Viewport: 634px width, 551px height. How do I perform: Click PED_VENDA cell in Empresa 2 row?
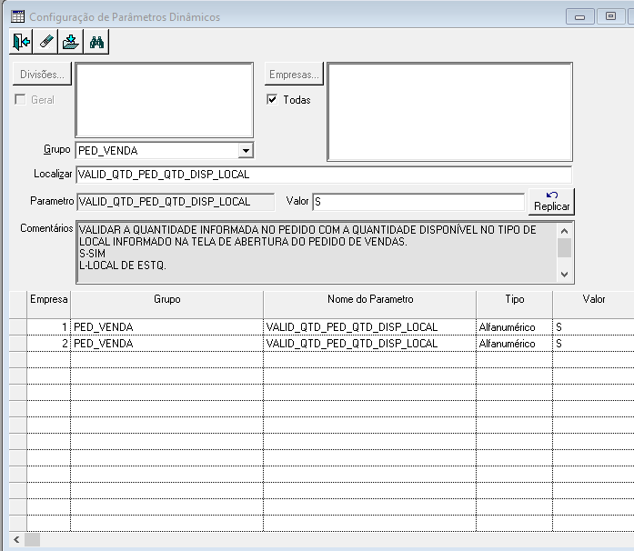coord(167,343)
